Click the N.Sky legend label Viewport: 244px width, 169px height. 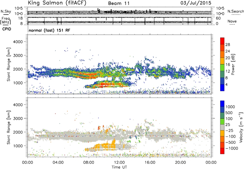6,11
